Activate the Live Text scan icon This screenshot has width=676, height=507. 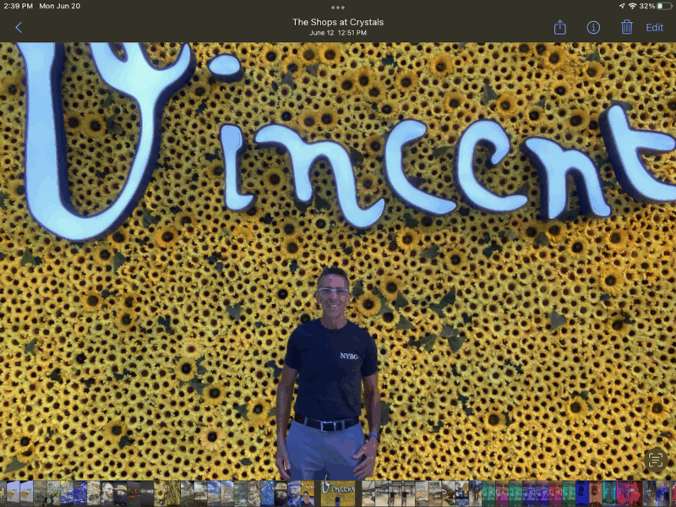[x=655, y=460]
